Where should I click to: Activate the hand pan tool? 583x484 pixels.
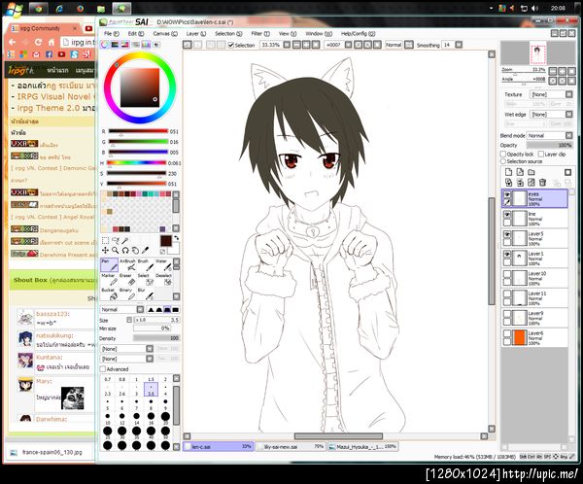135,251
